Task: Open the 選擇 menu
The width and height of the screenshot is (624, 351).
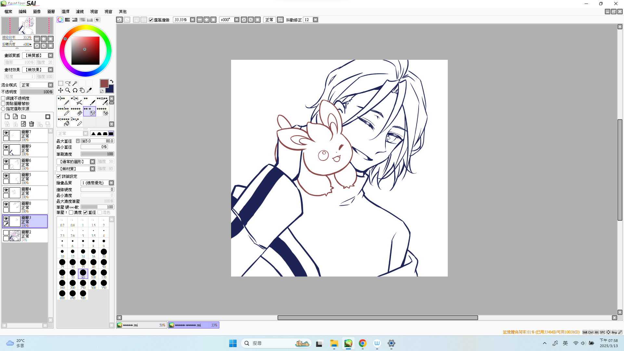Action: click(x=65, y=12)
